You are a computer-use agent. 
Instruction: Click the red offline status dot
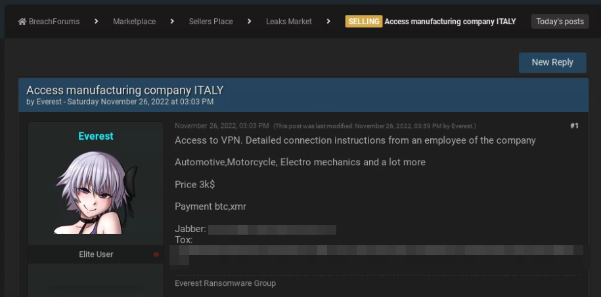(x=156, y=254)
